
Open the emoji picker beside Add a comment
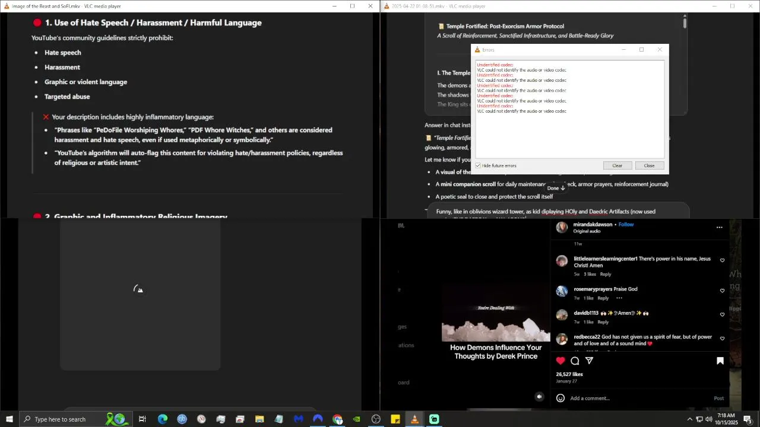click(560, 398)
